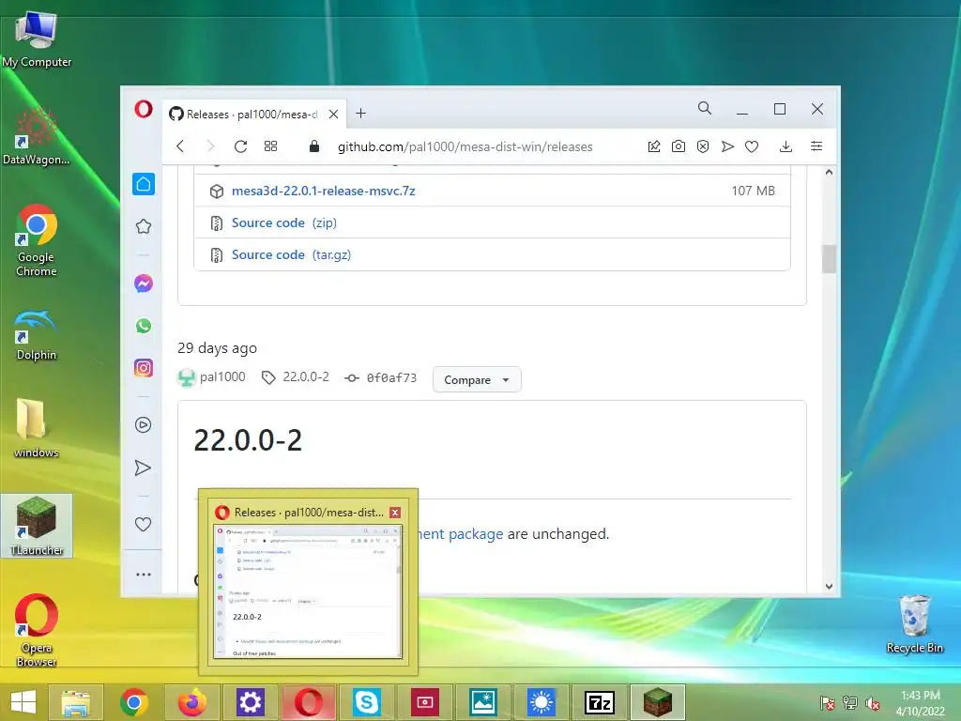Open Photos app in taskbar

click(x=483, y=702)
